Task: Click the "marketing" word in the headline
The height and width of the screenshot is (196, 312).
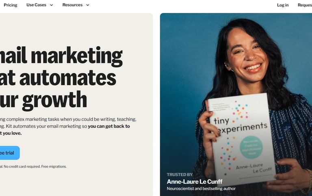Action: [77, 56]
